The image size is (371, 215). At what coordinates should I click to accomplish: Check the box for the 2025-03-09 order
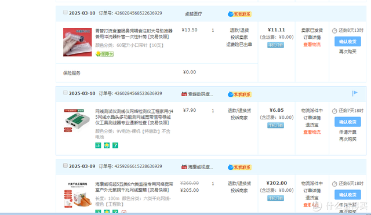tap(66, 166)
